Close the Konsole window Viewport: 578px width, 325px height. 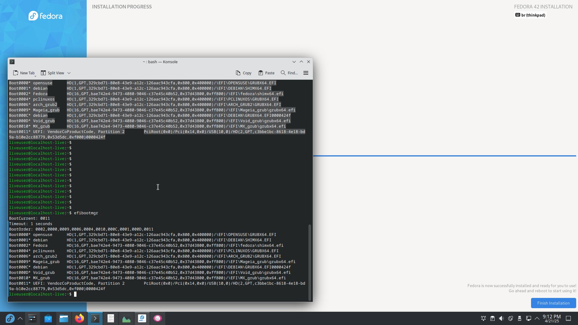[x=309, y=62]
